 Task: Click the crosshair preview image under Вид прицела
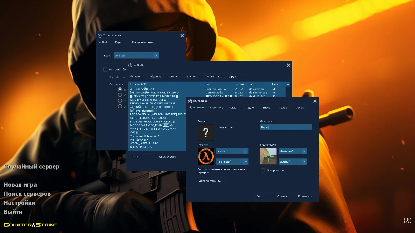(x=268, y=156)
